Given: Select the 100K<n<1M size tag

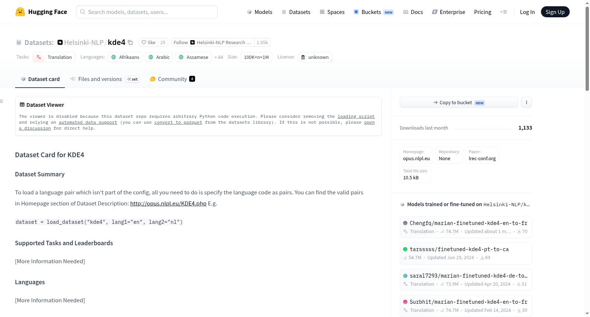Looking at the screenshot, I should point(256,57).
